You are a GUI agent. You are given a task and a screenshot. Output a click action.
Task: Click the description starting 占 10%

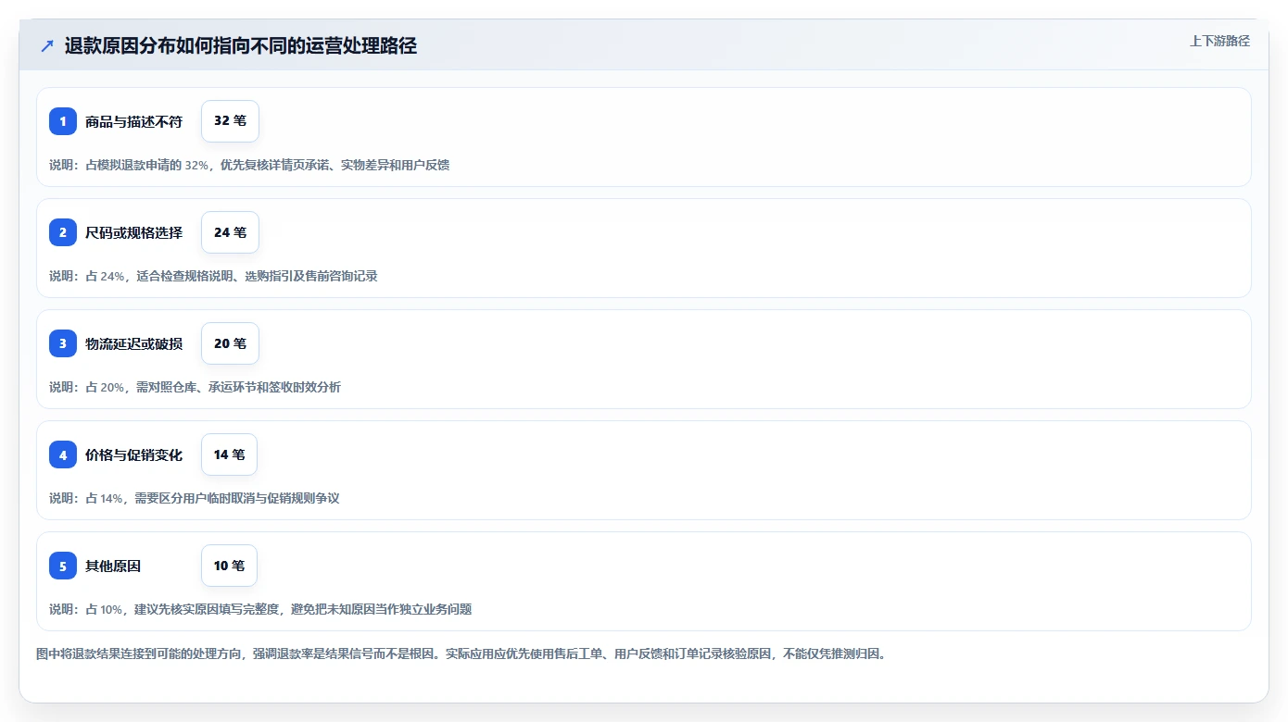[260, 609]
